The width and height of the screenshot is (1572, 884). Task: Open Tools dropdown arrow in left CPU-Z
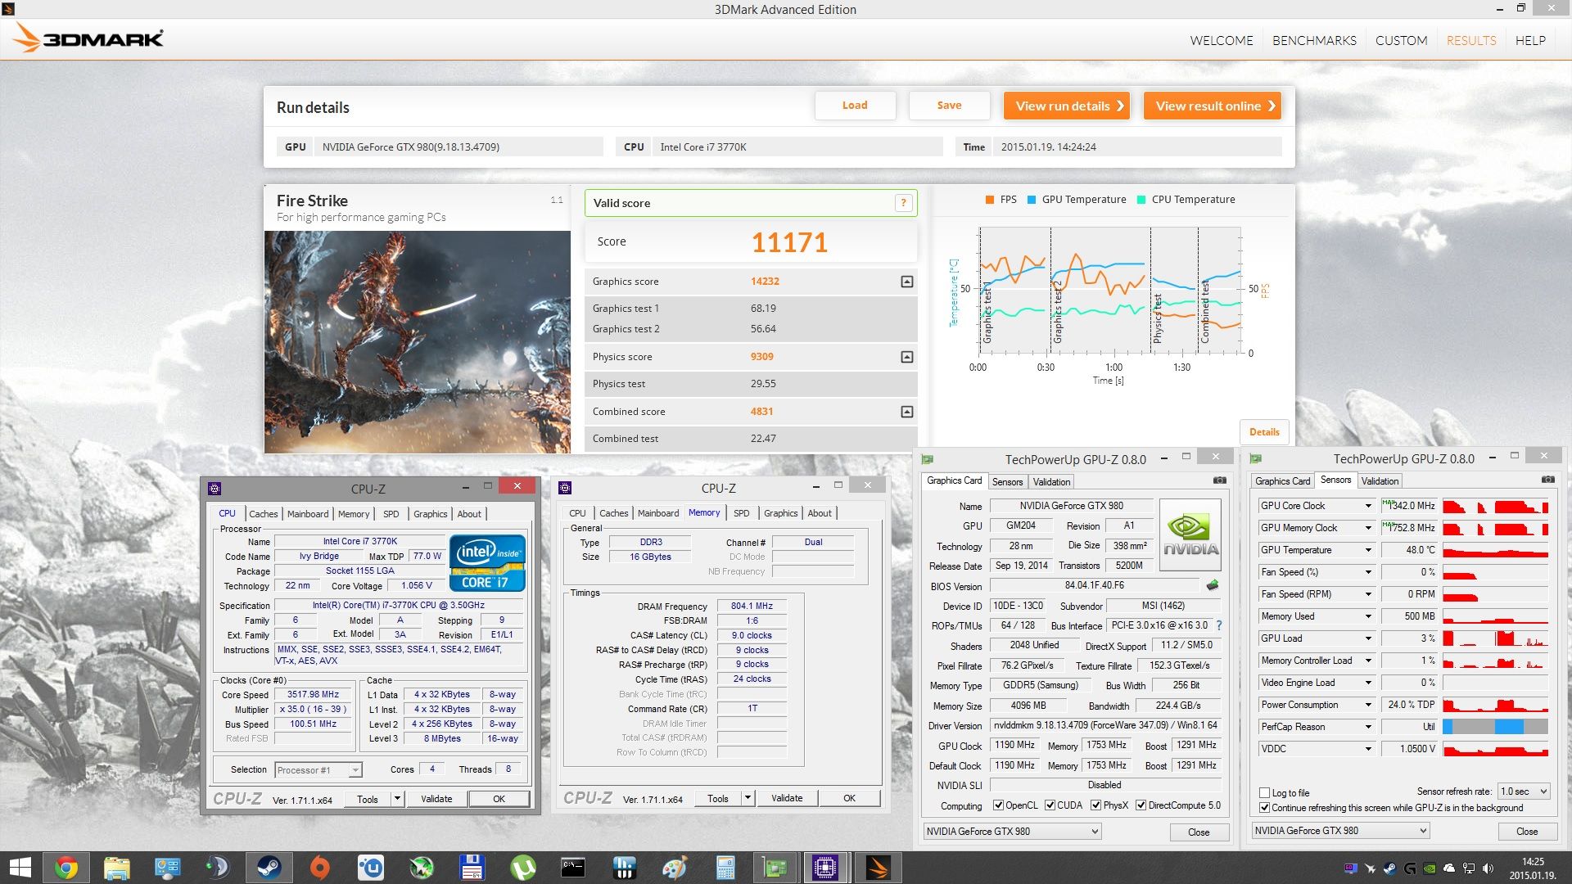point(397,799)
